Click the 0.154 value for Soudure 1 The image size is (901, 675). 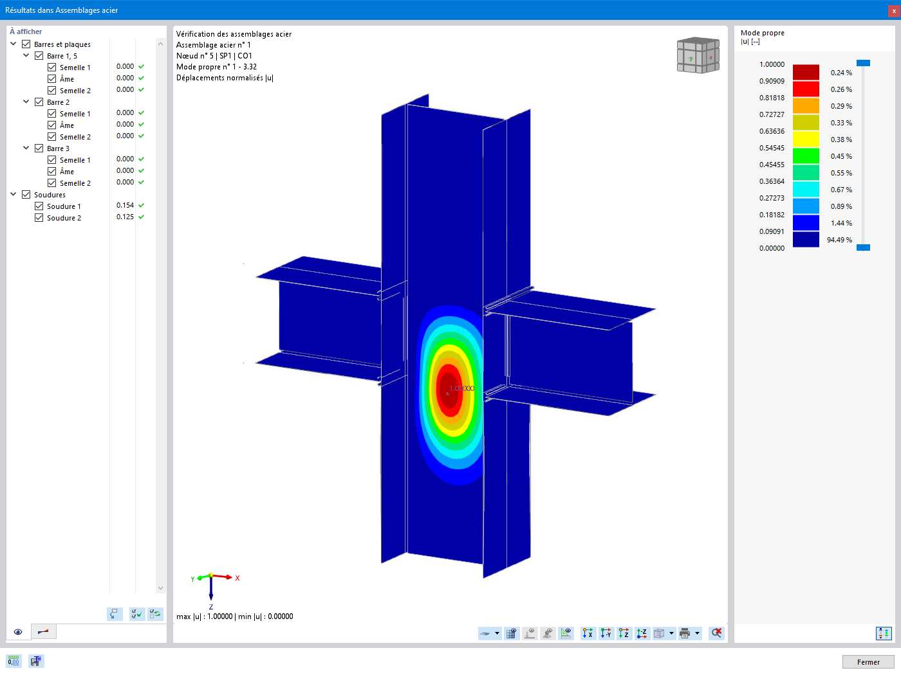125,206
